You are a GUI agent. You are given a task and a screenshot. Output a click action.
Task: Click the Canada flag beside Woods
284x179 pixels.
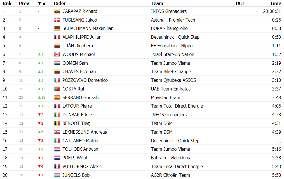coord(57,54)
